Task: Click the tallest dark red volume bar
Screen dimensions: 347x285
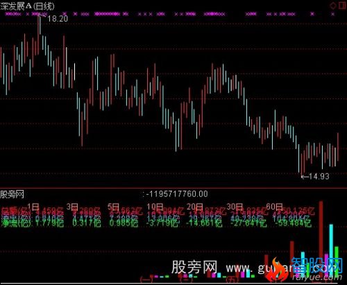Action: point(321,239)
